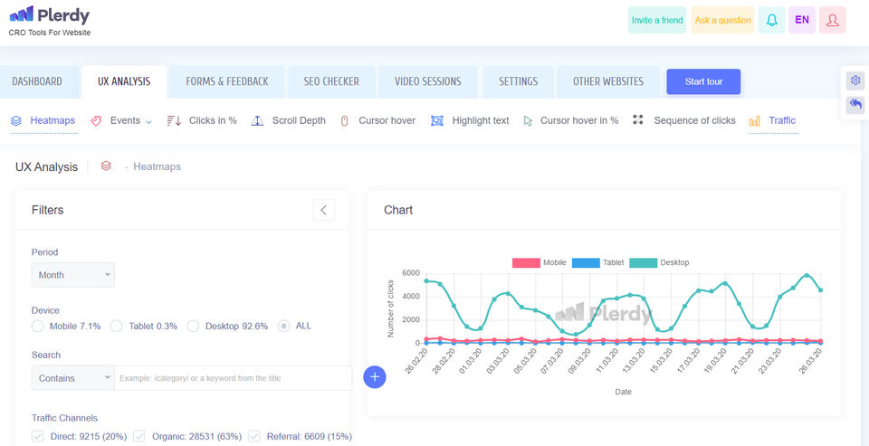
Task: Click the Heatmaps layers icon
Action: [x=16, y=120]
